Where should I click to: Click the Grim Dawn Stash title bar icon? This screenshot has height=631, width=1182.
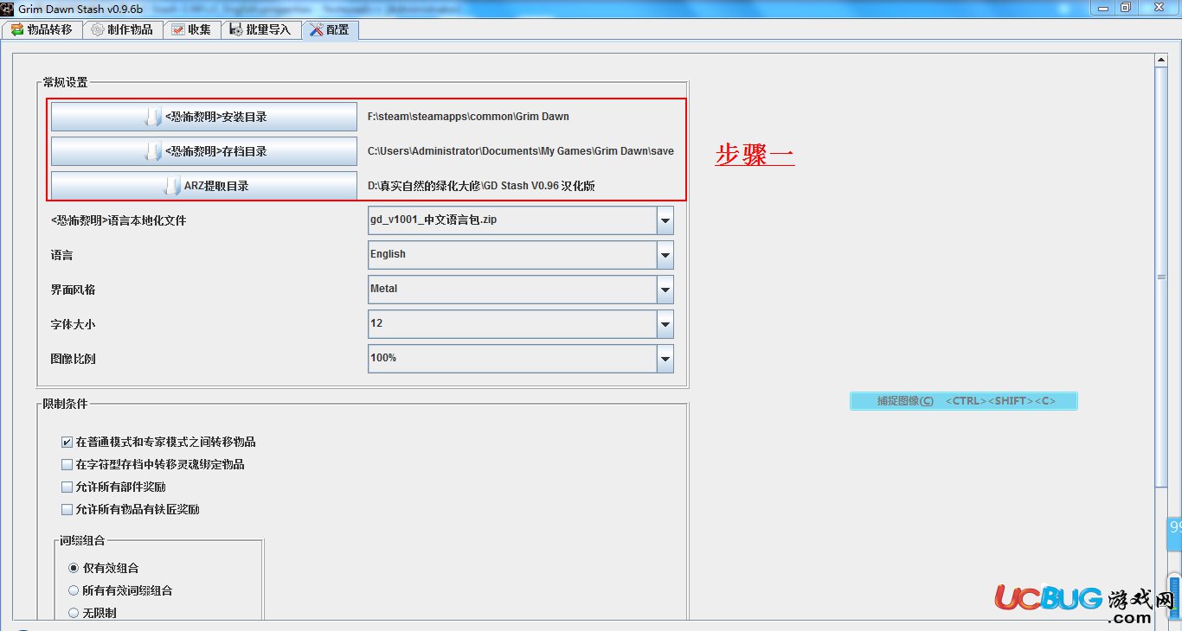coord(7,9)
